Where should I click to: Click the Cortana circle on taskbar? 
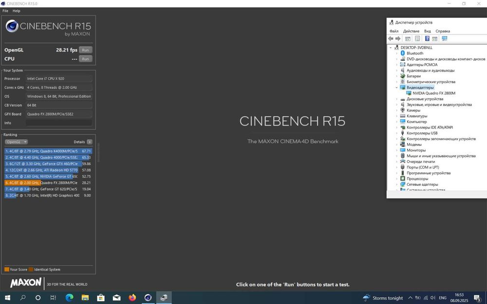click(38, 298)
